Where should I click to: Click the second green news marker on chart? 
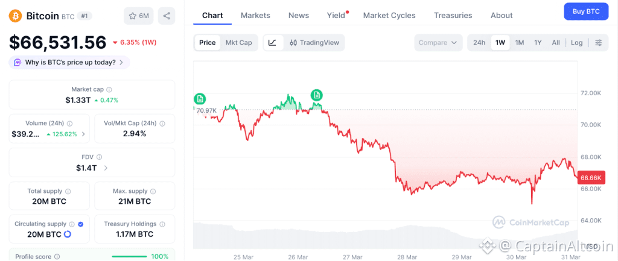click(x=316, y=95)
